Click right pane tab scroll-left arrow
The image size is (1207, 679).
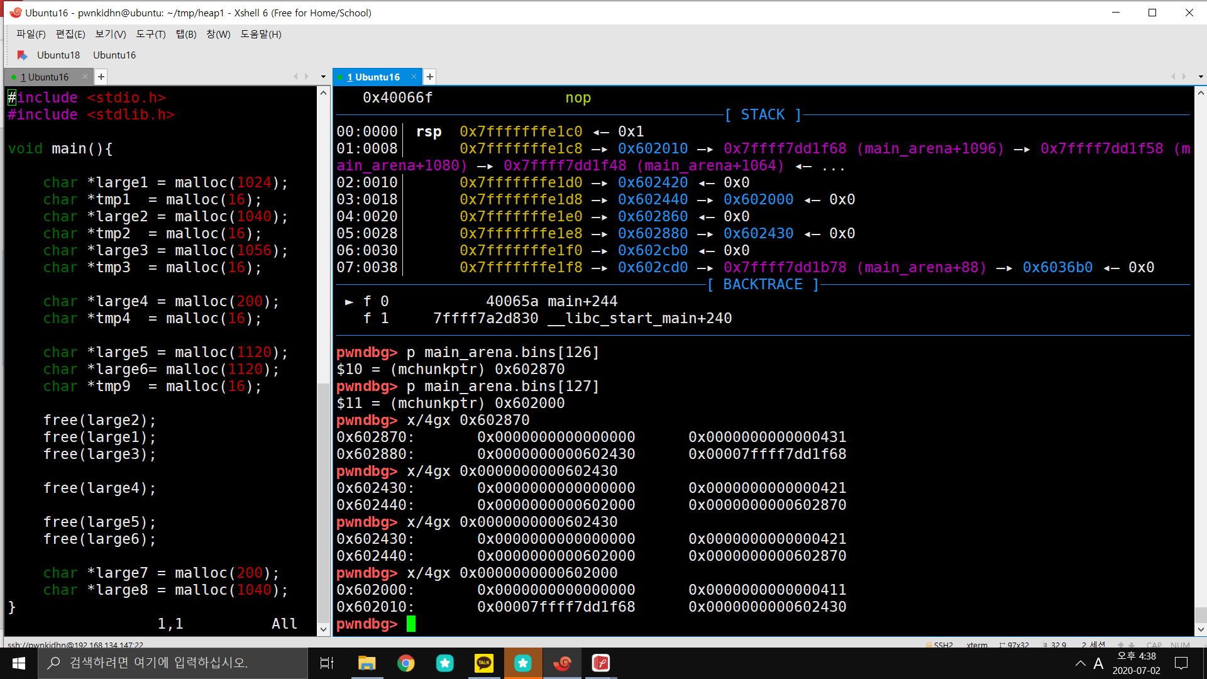1173,77
